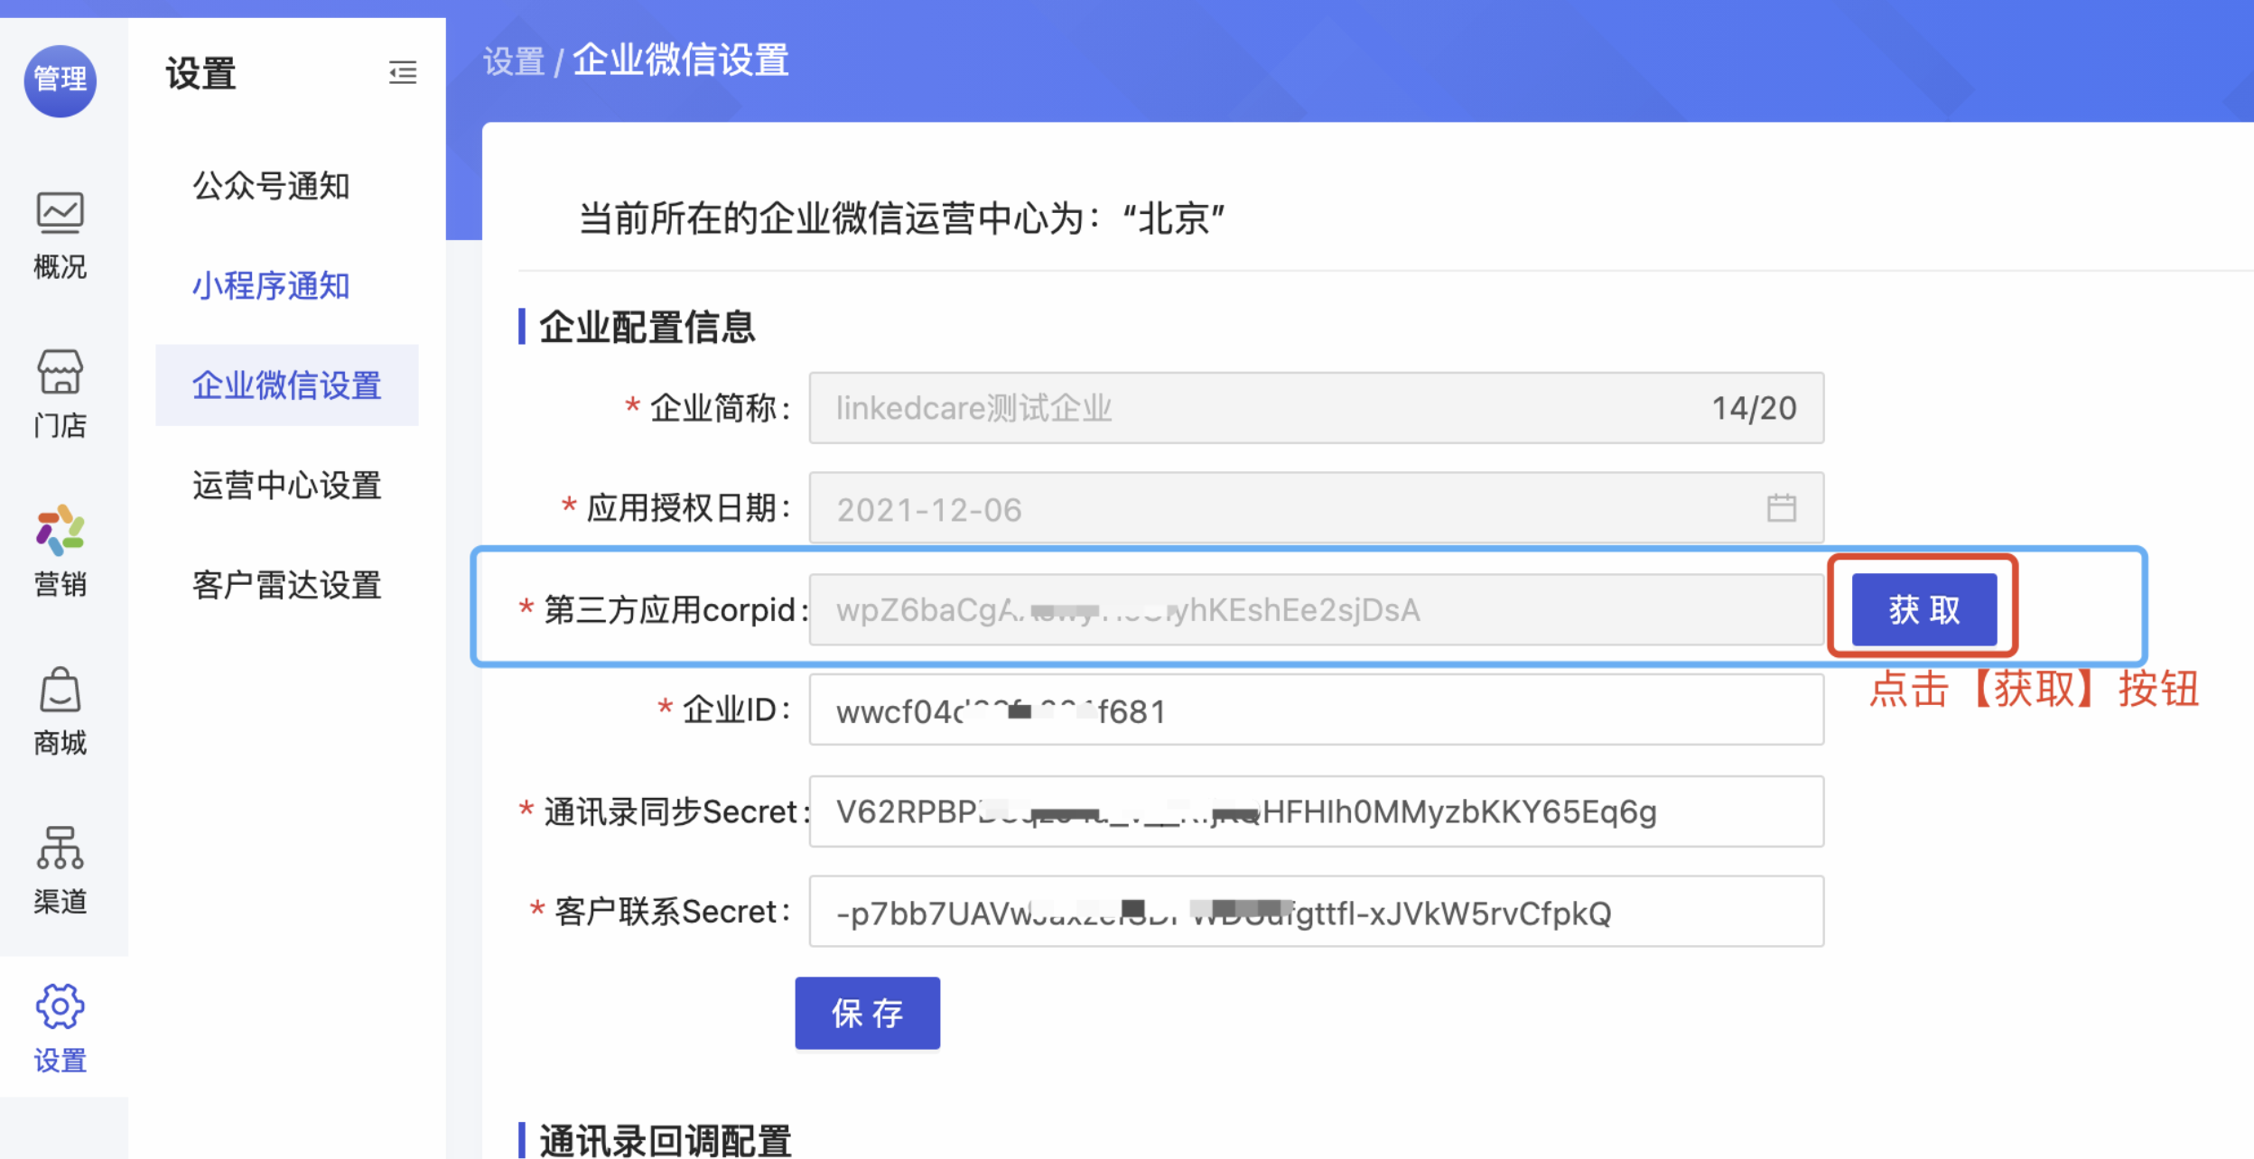
Task: Collapse the settings sidebar menu
Action: 403,72
